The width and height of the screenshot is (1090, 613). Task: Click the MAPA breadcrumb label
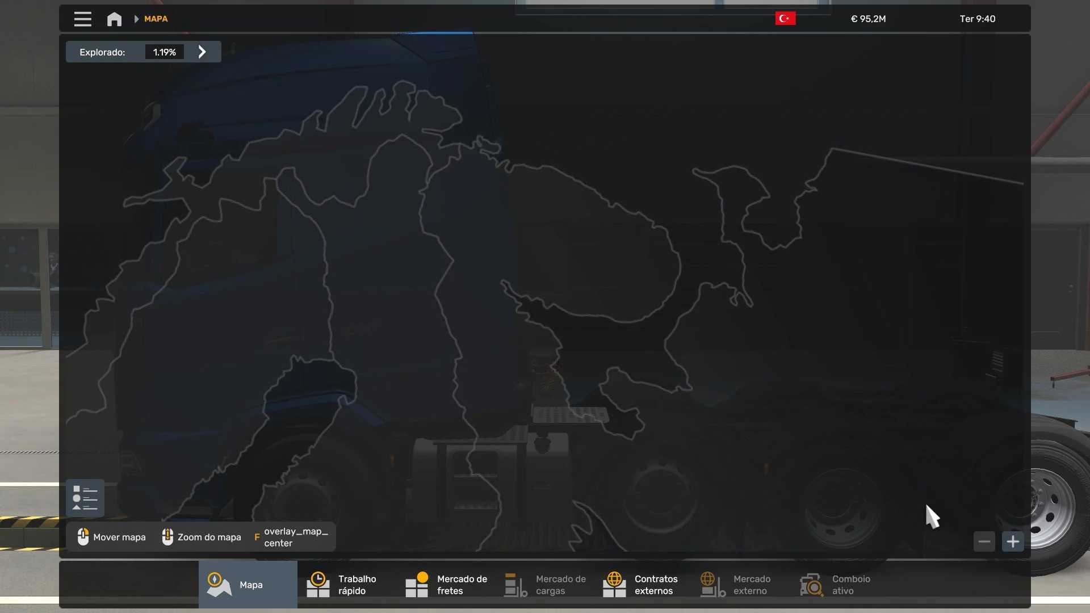[156, 19]
